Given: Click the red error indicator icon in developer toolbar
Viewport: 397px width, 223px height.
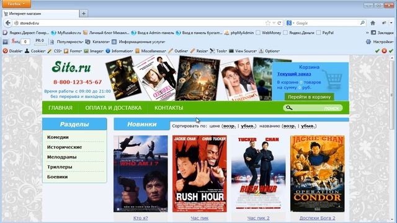Looking at the screenshot, I should point(384,51).
